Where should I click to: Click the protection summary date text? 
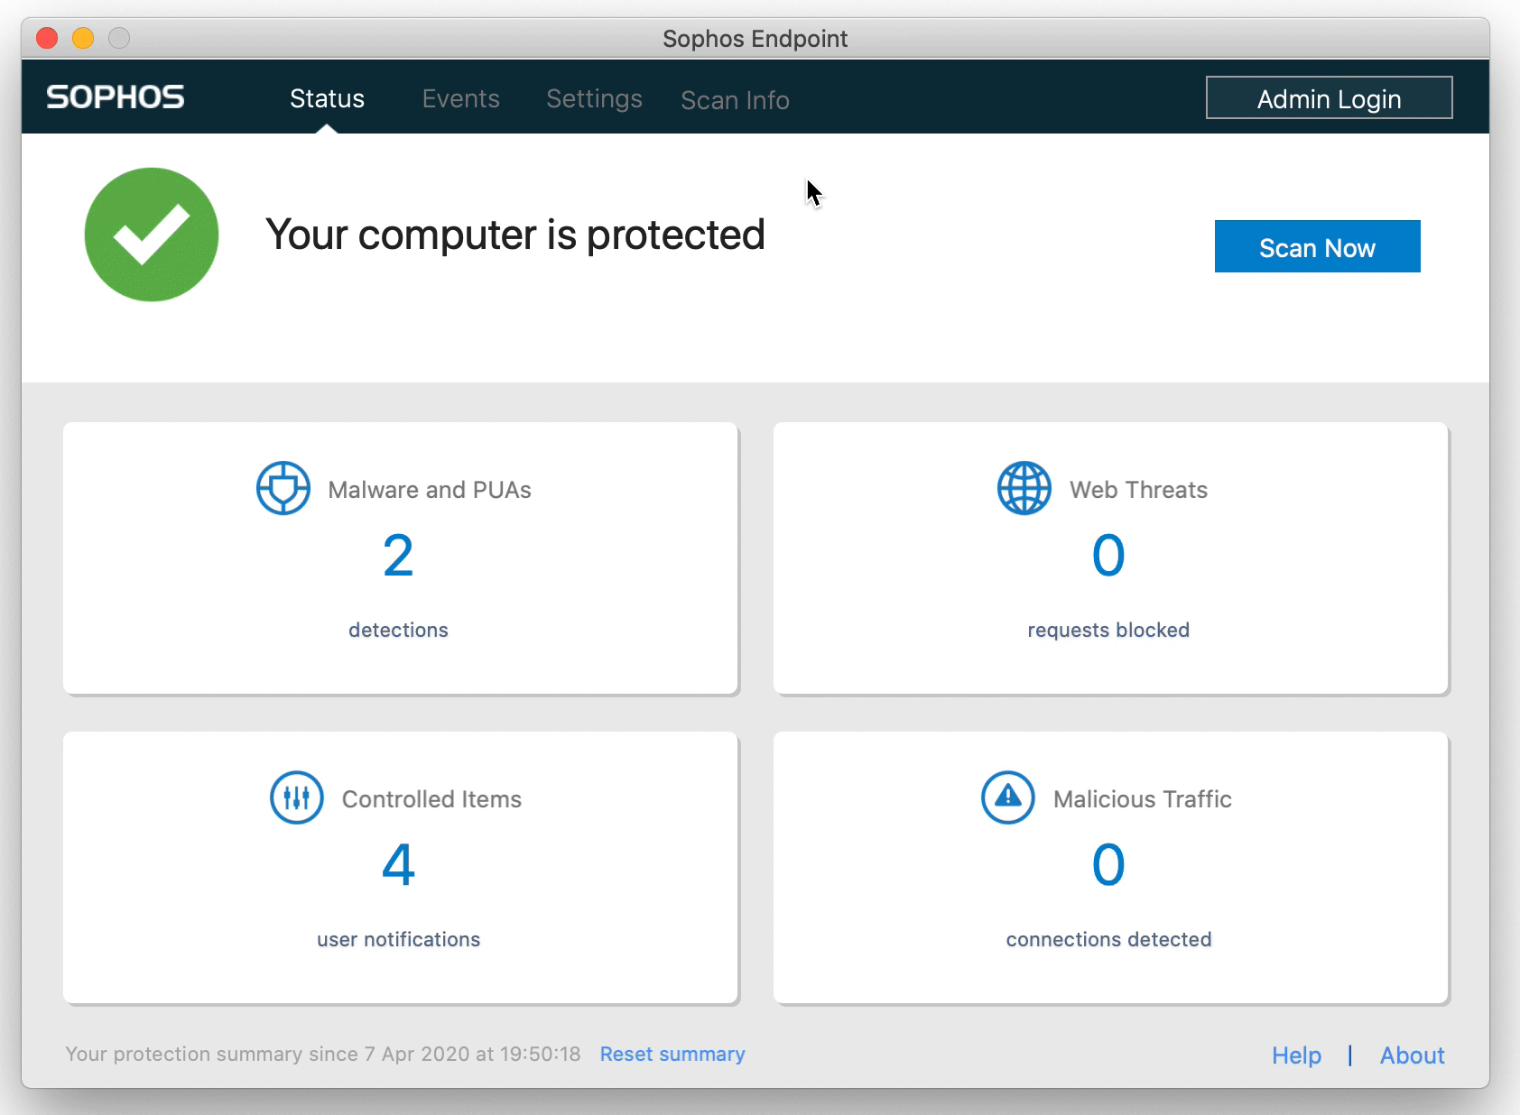pyautogui.click(x=323, y=1054)
